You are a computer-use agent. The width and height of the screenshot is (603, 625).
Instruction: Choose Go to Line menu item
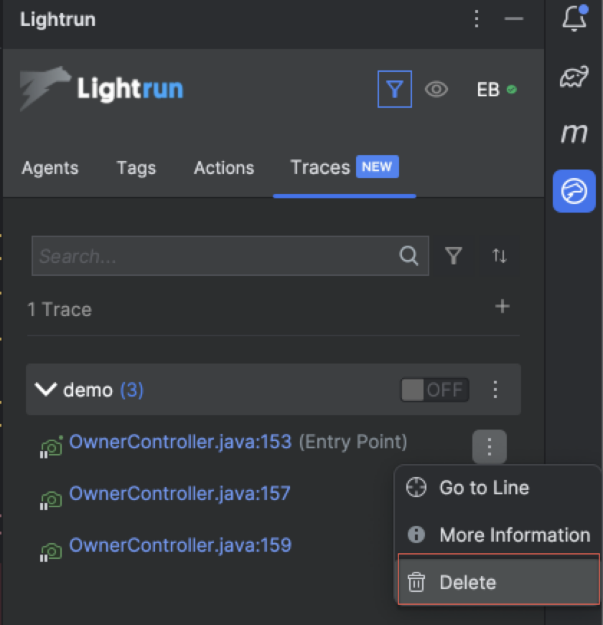[484, 488]
